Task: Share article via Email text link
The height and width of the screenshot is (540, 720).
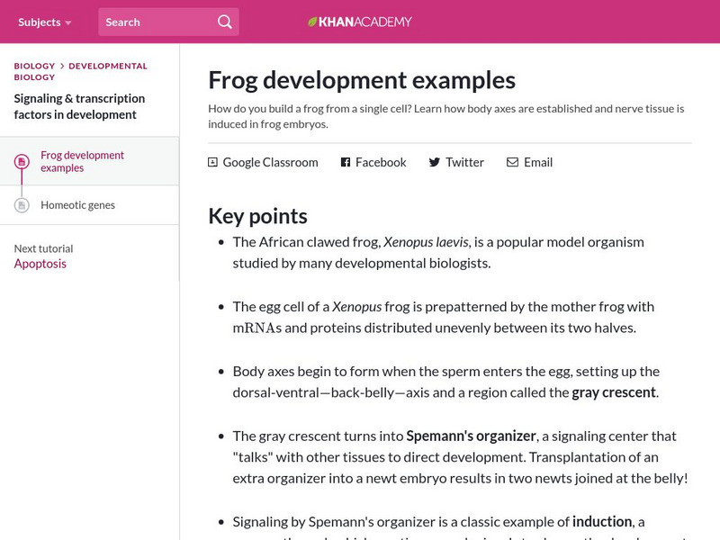Action: 537,162
